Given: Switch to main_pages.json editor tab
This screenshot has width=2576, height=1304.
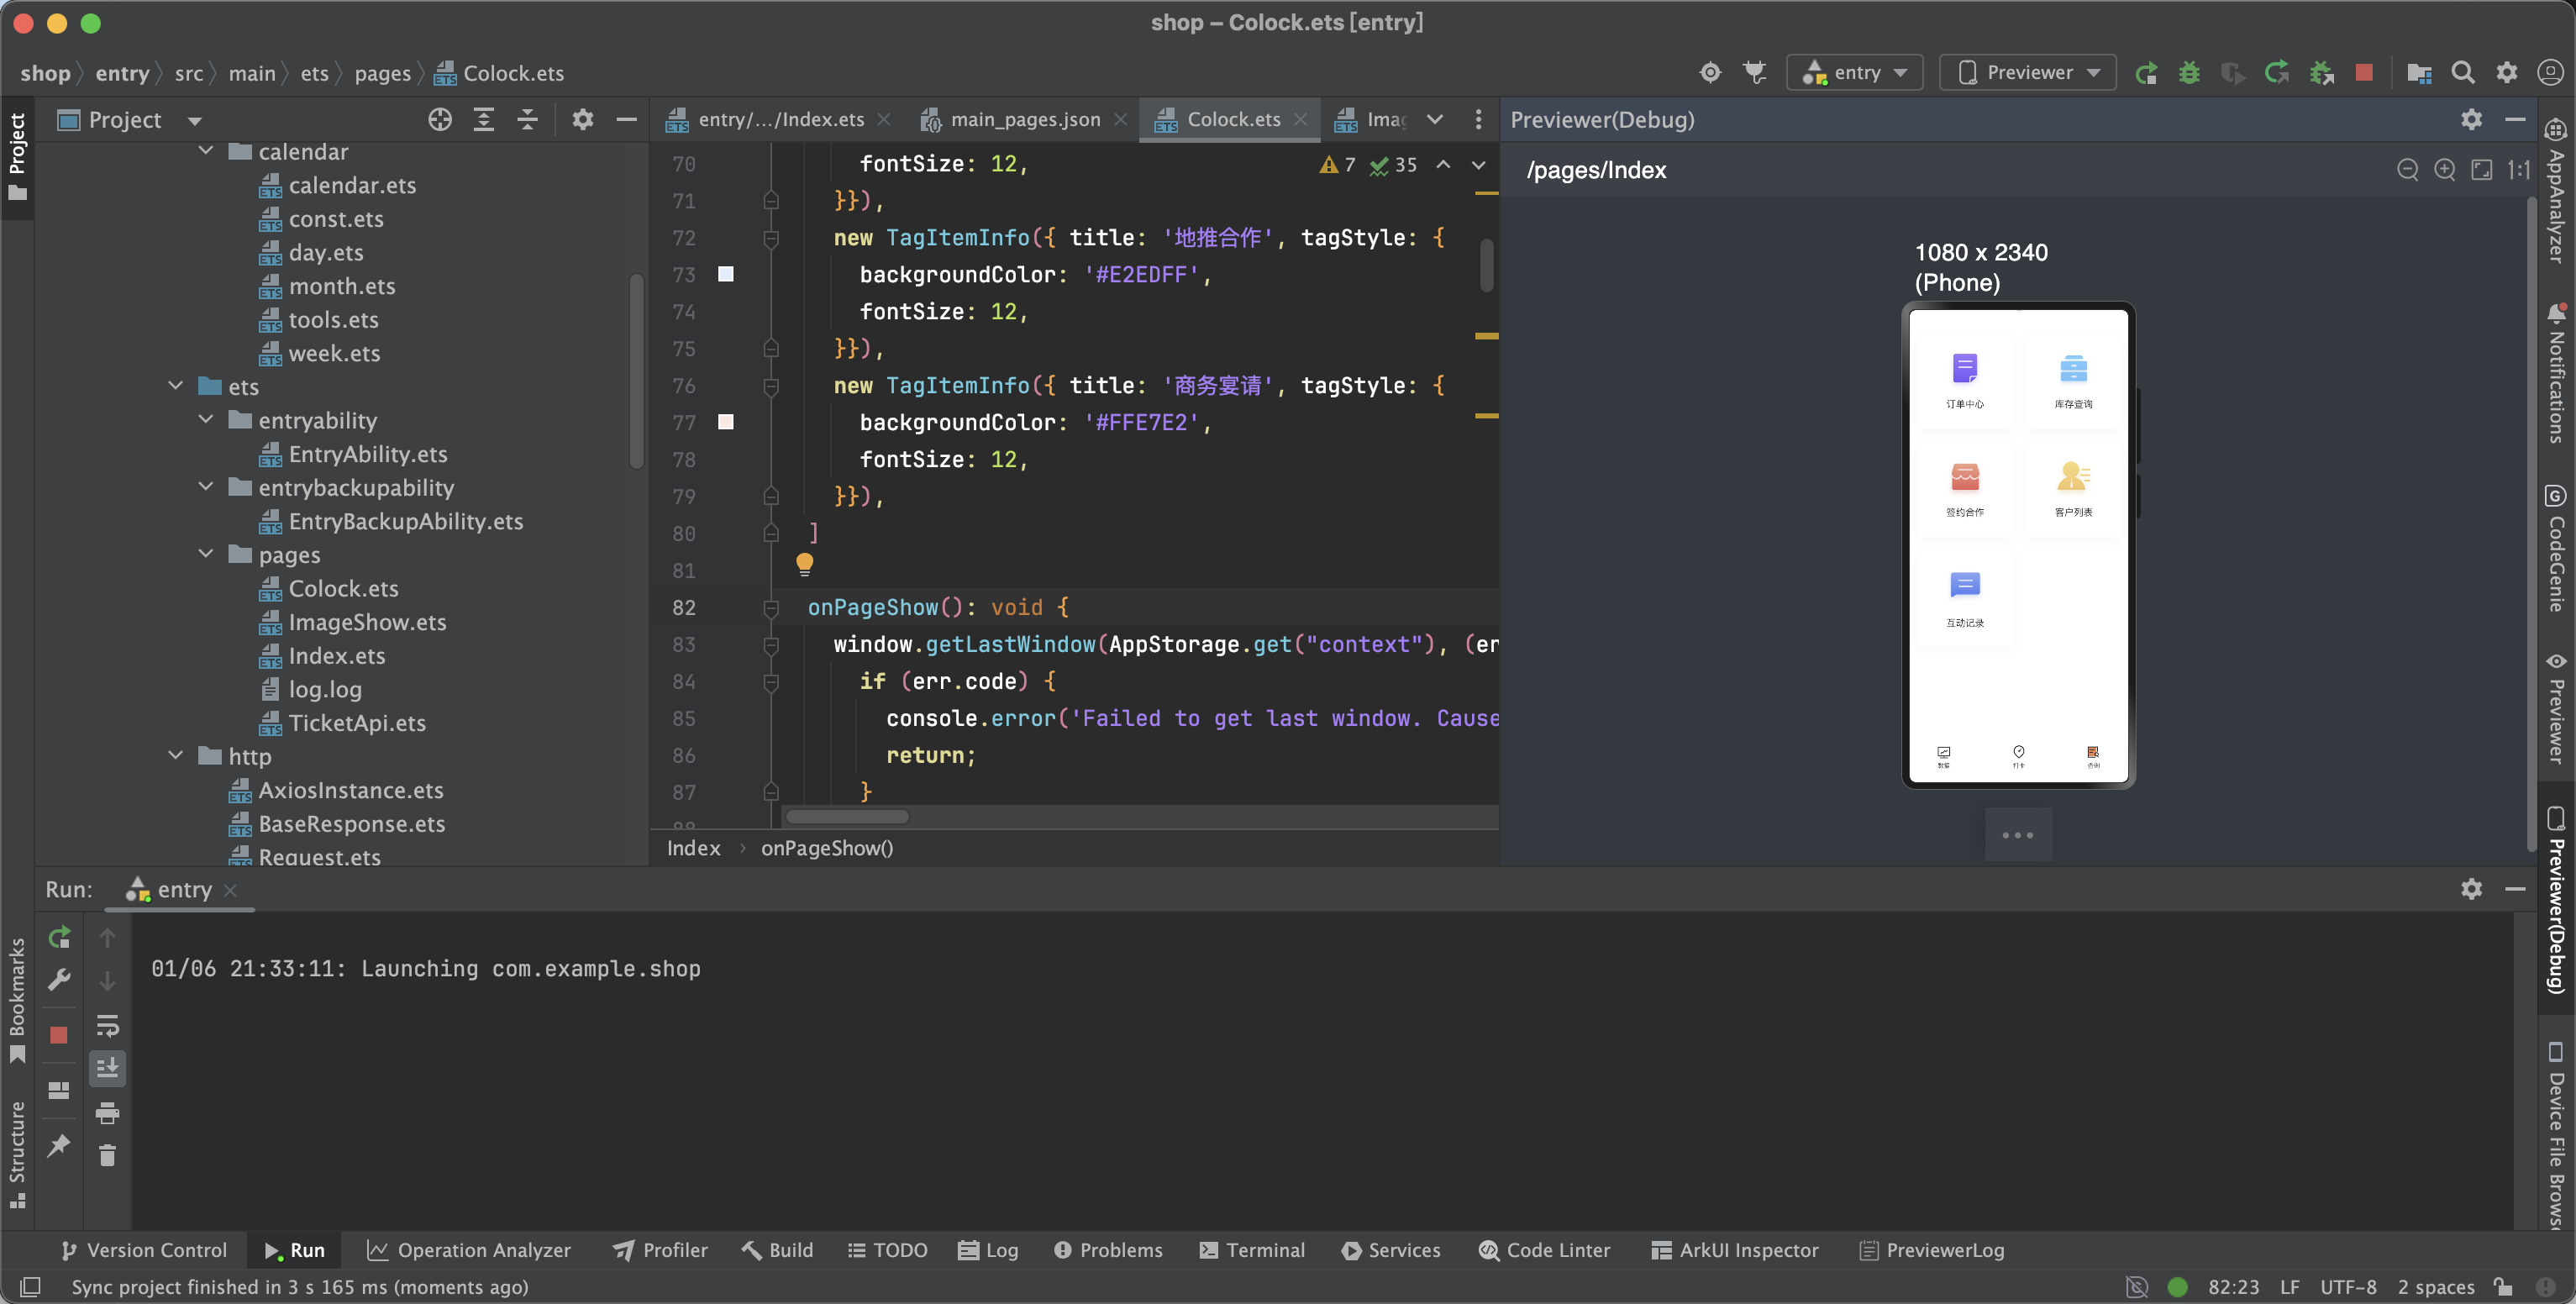Looking at the screenshot, I should 1024,120.
